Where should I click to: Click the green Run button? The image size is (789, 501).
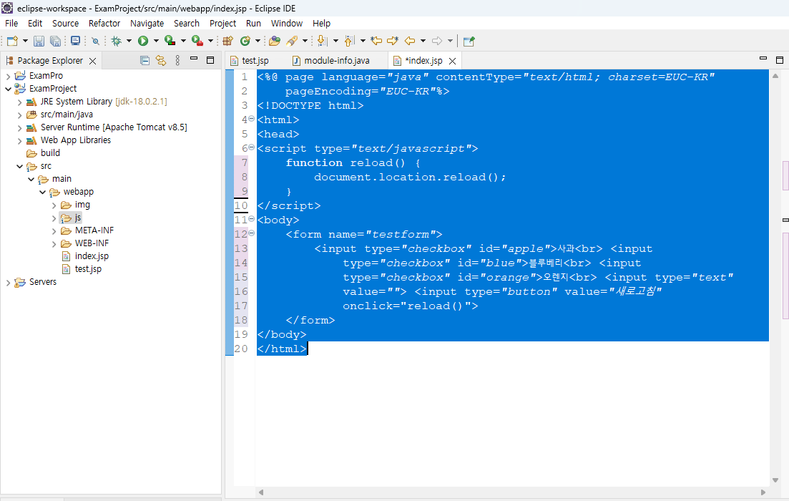[x=143, y=41]
